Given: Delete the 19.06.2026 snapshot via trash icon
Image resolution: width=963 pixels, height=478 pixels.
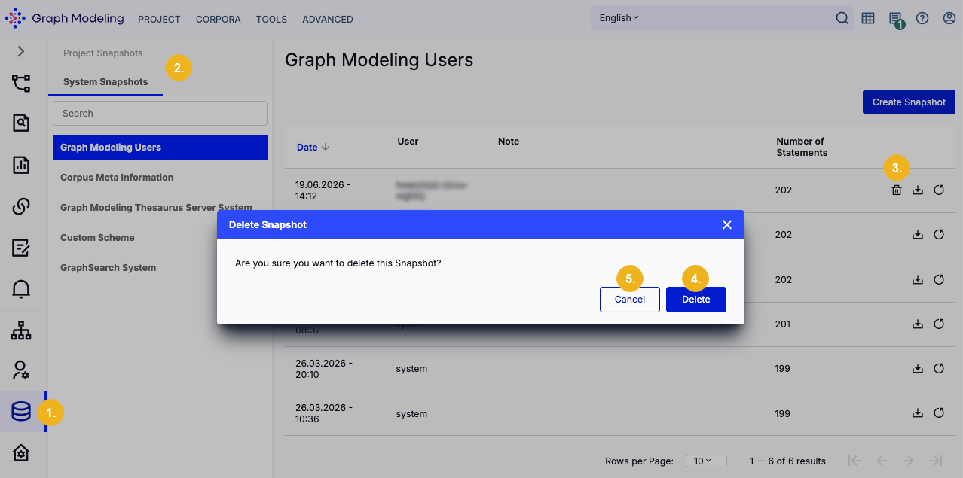Looking at the screenshot, I should coord(896,190).
